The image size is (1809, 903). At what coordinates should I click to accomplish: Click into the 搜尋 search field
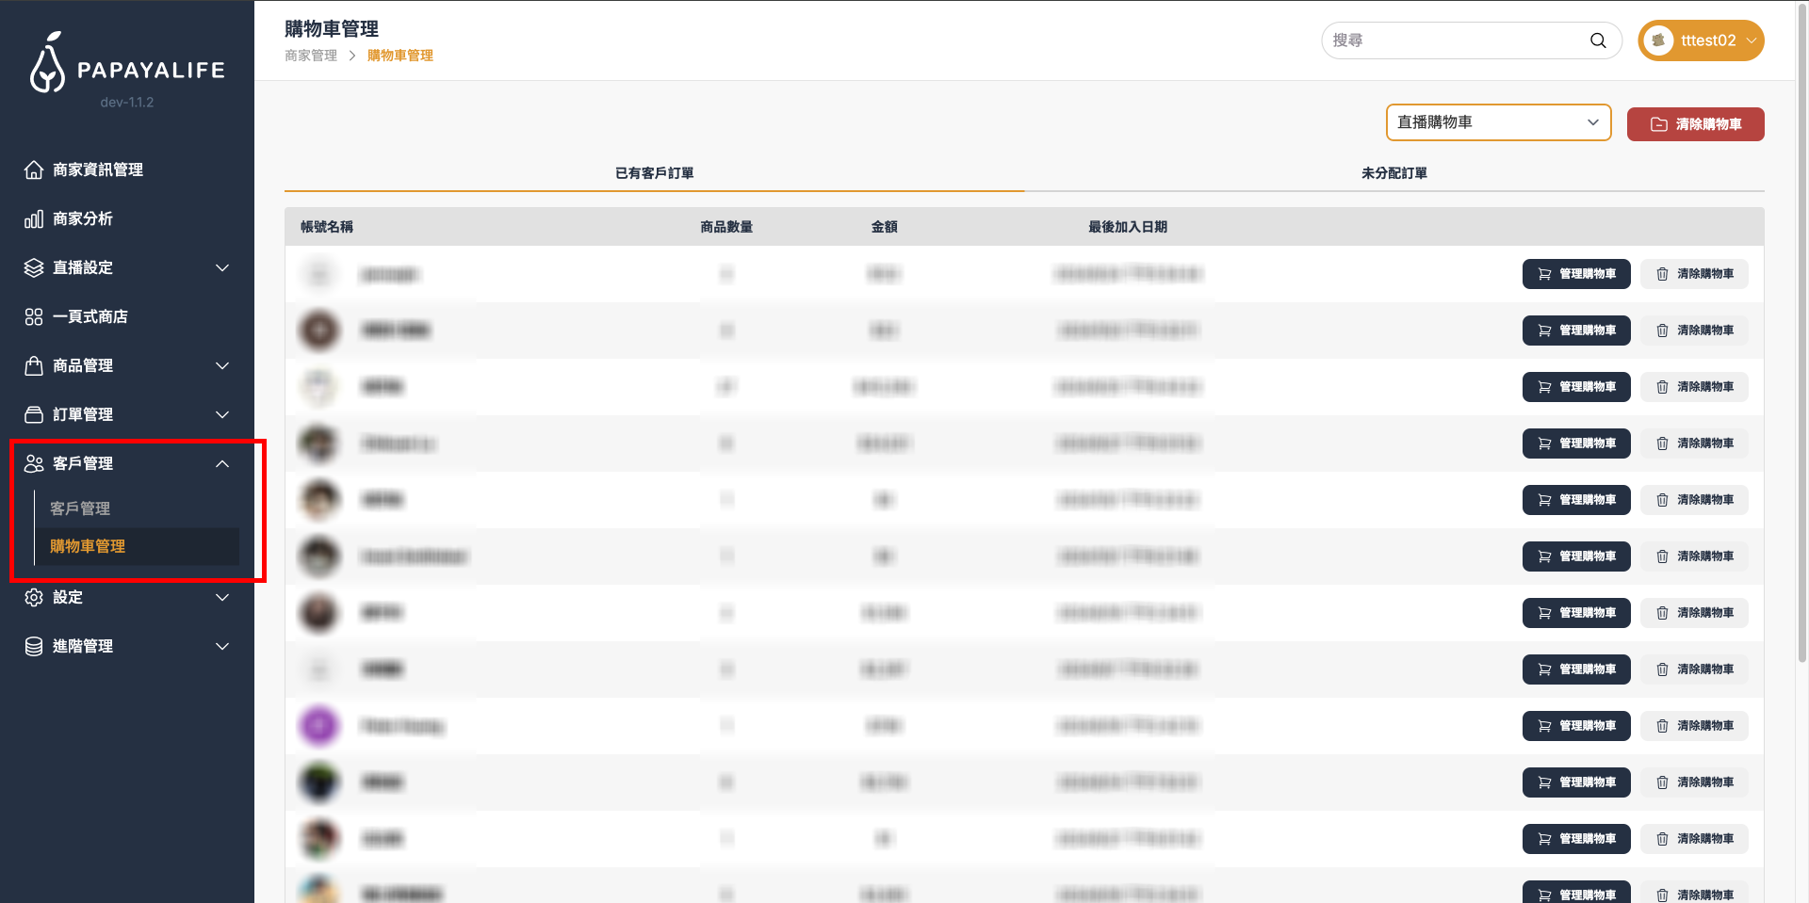click(x=1456, y=40)
